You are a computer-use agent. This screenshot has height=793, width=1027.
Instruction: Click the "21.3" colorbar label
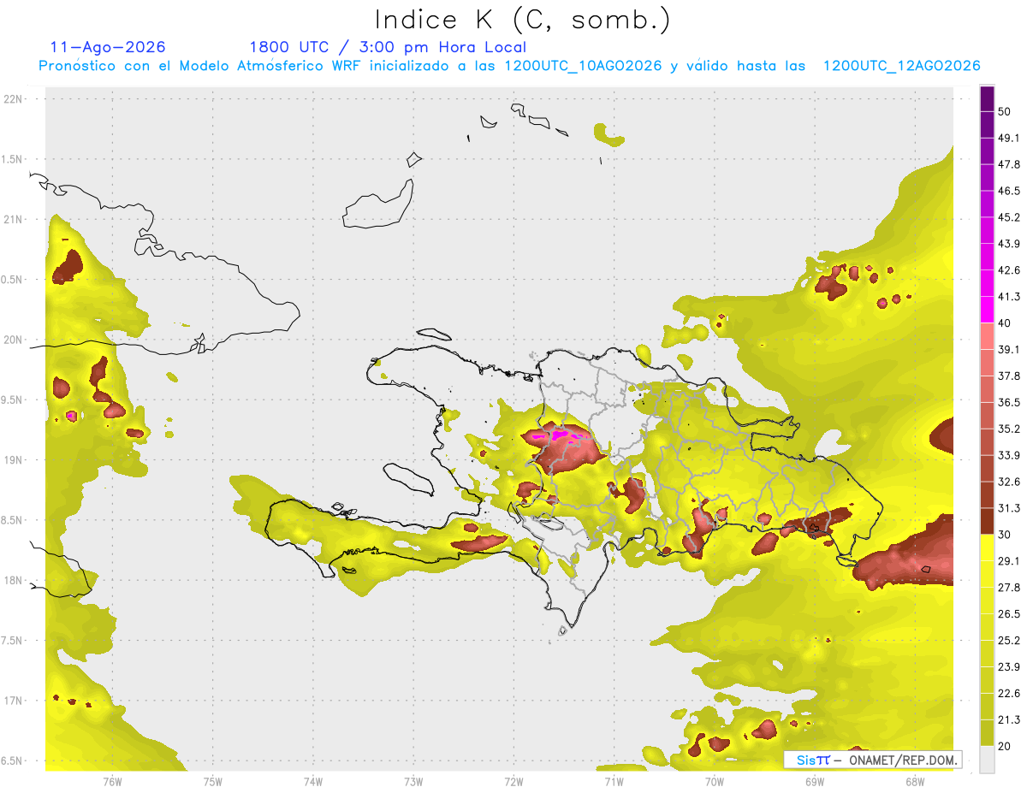click(x=1009, y=719)
